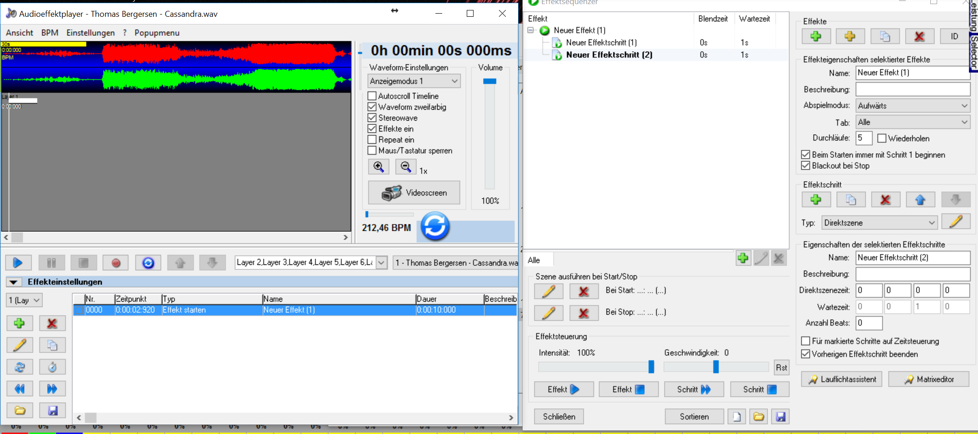Uncheck Blackout bei Stop
Viewport: 978px width, 434px height.
805,166
